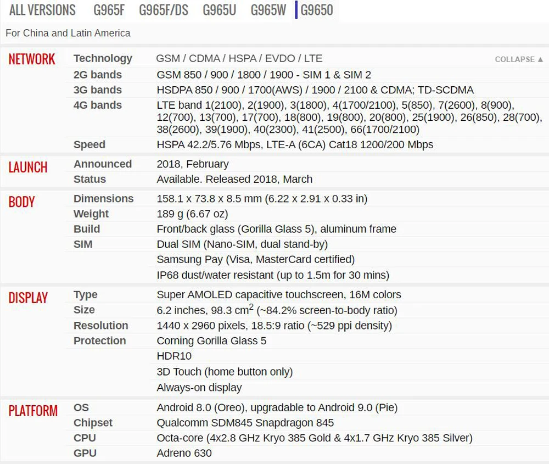Collapse the specs using the COLLAPSE arrow

(519, 59)
